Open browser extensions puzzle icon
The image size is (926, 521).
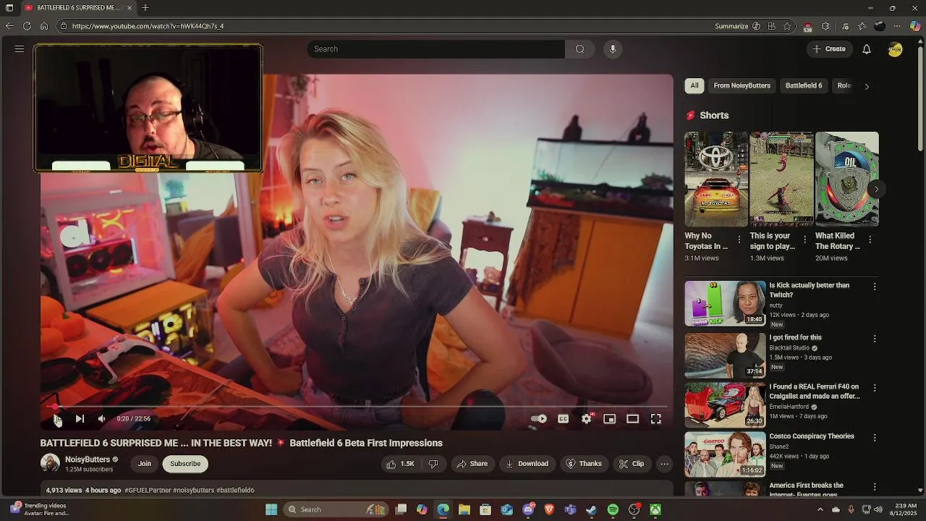click(825, 26)
